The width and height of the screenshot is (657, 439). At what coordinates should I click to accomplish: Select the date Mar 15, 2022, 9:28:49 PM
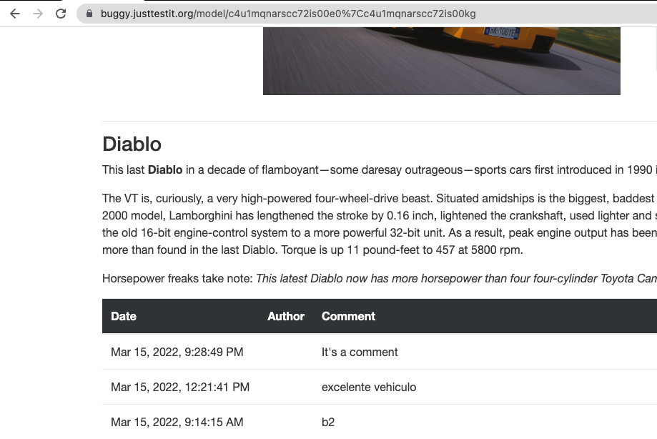(x=177, y=352)
